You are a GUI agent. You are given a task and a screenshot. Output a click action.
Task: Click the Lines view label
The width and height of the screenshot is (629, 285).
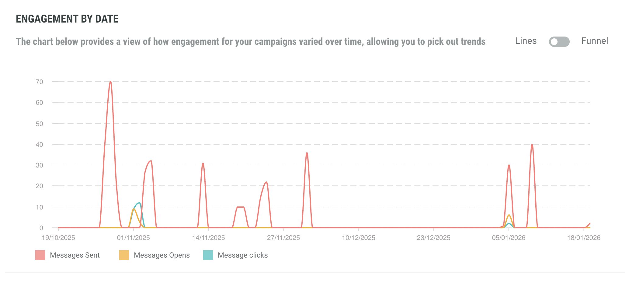526,41
